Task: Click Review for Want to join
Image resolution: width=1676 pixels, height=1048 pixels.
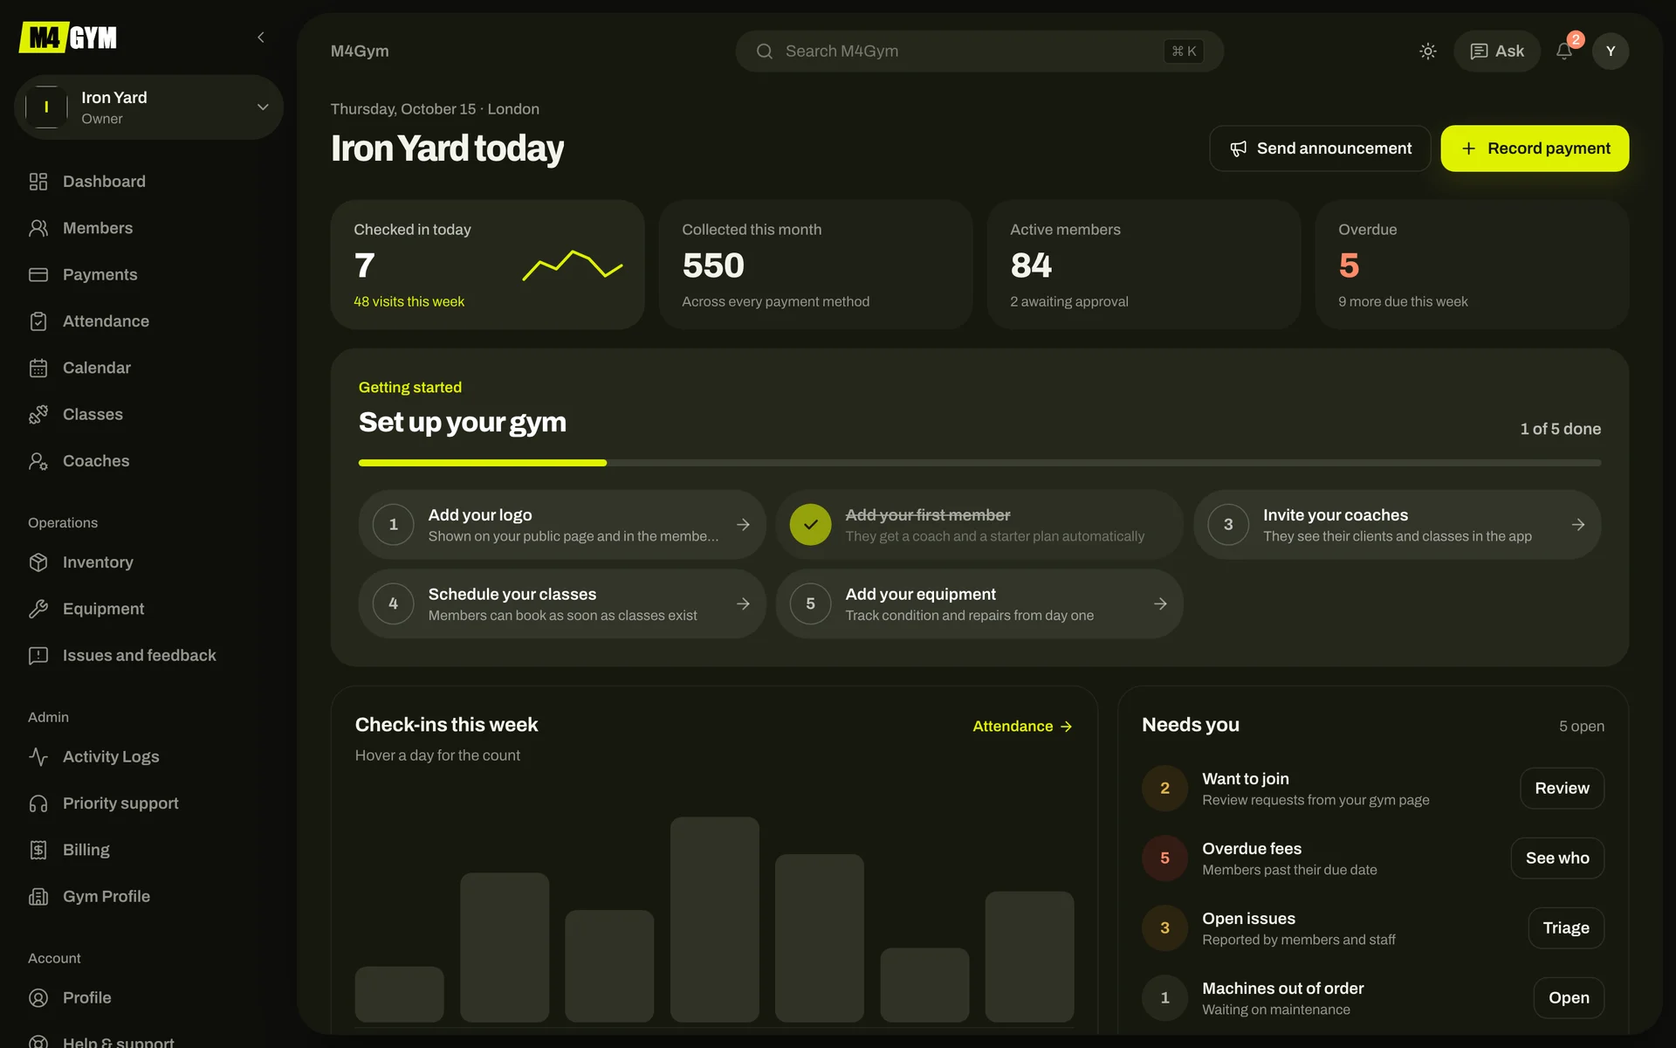Action: 1562,788
